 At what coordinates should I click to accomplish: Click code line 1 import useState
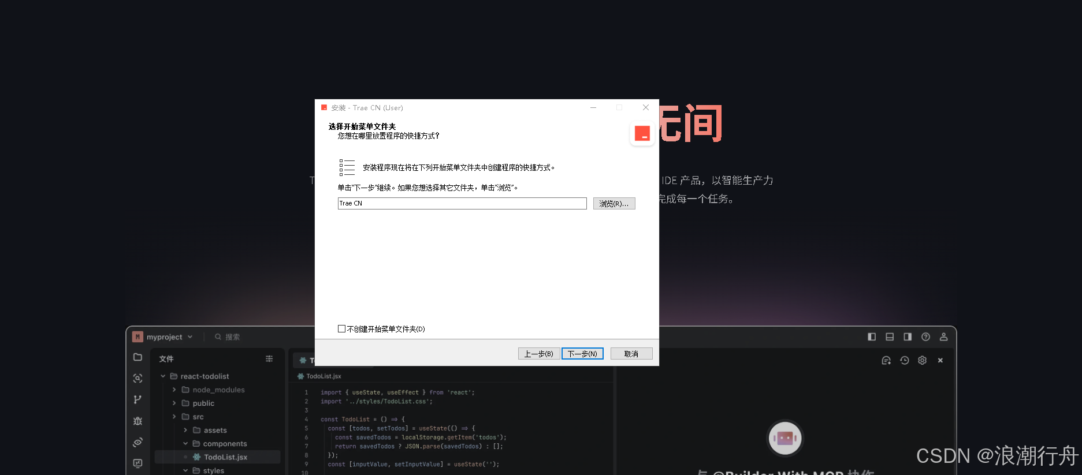pyautogui.click(x=397, y=392)
